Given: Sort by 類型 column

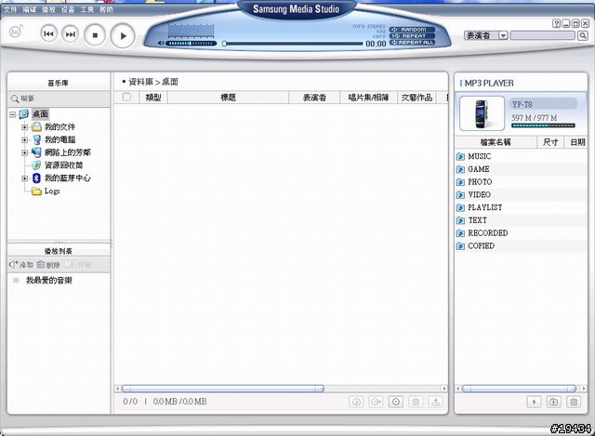Looking at the screenshot, I should point(153,98).
